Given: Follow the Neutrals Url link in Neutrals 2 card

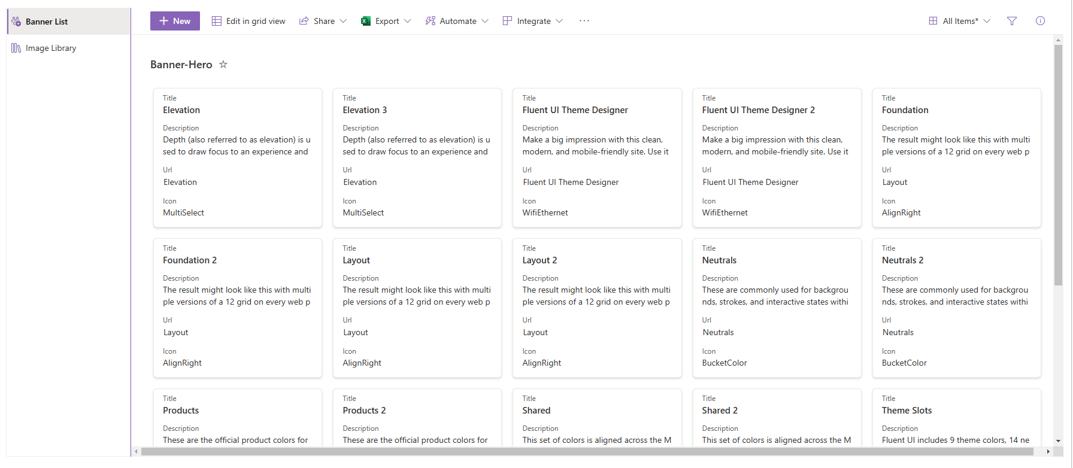Looking at the screenshot, I should [x=898, y=332].
